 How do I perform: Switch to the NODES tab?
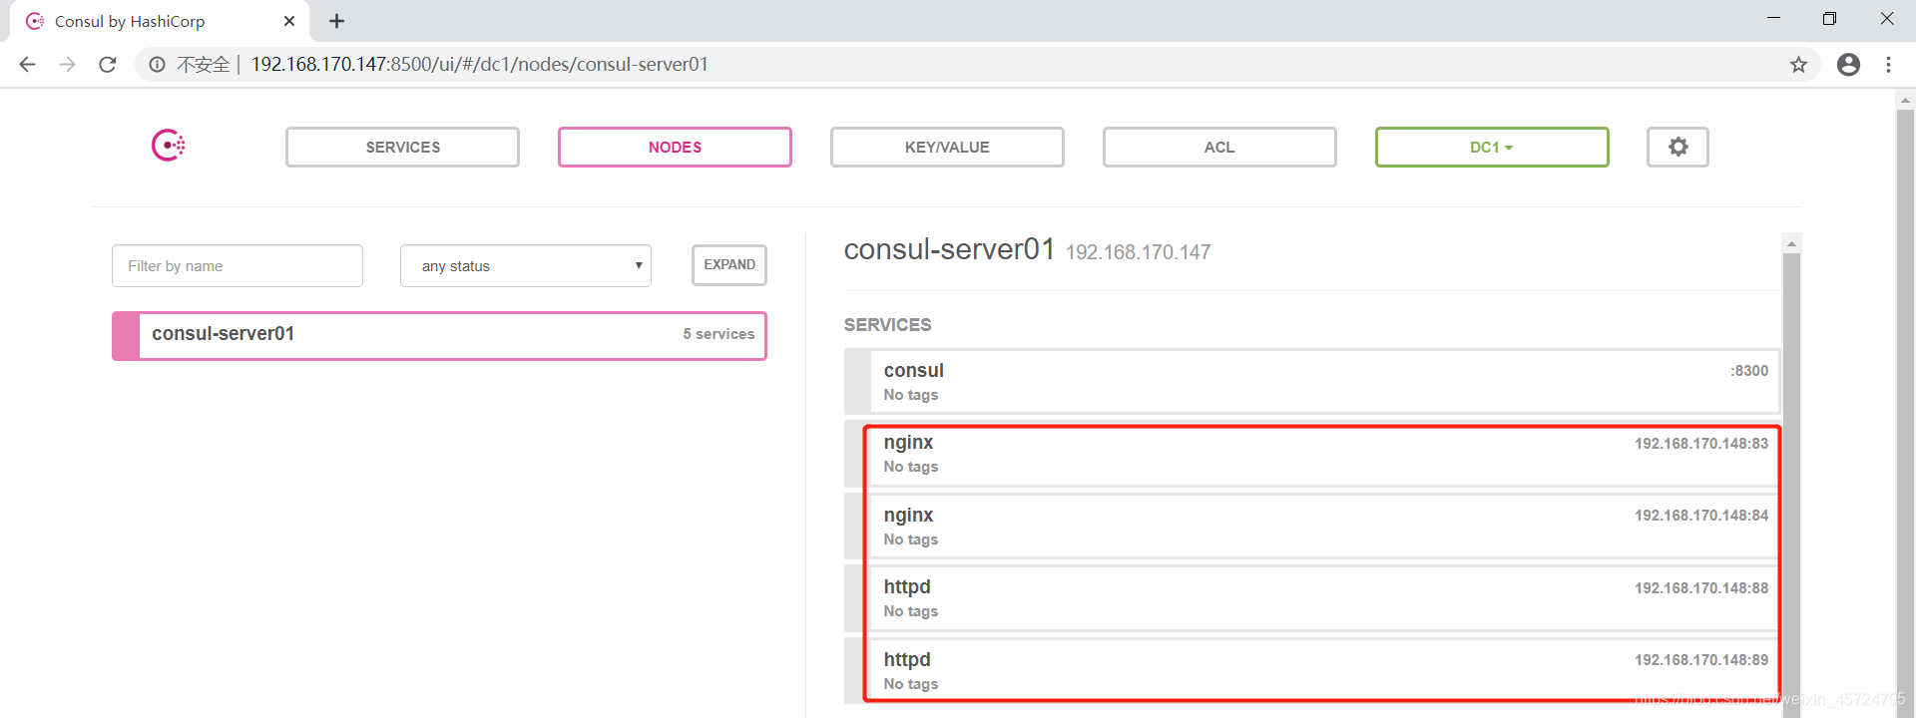[675, 147]
